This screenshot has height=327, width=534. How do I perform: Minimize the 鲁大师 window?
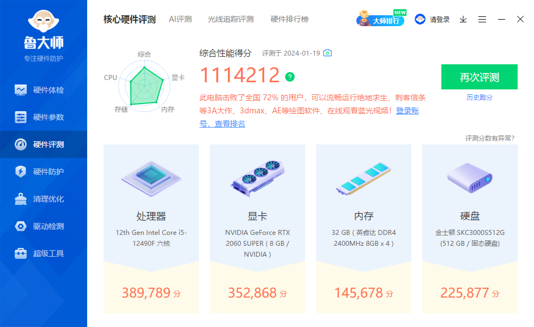[x=501, y=20]
